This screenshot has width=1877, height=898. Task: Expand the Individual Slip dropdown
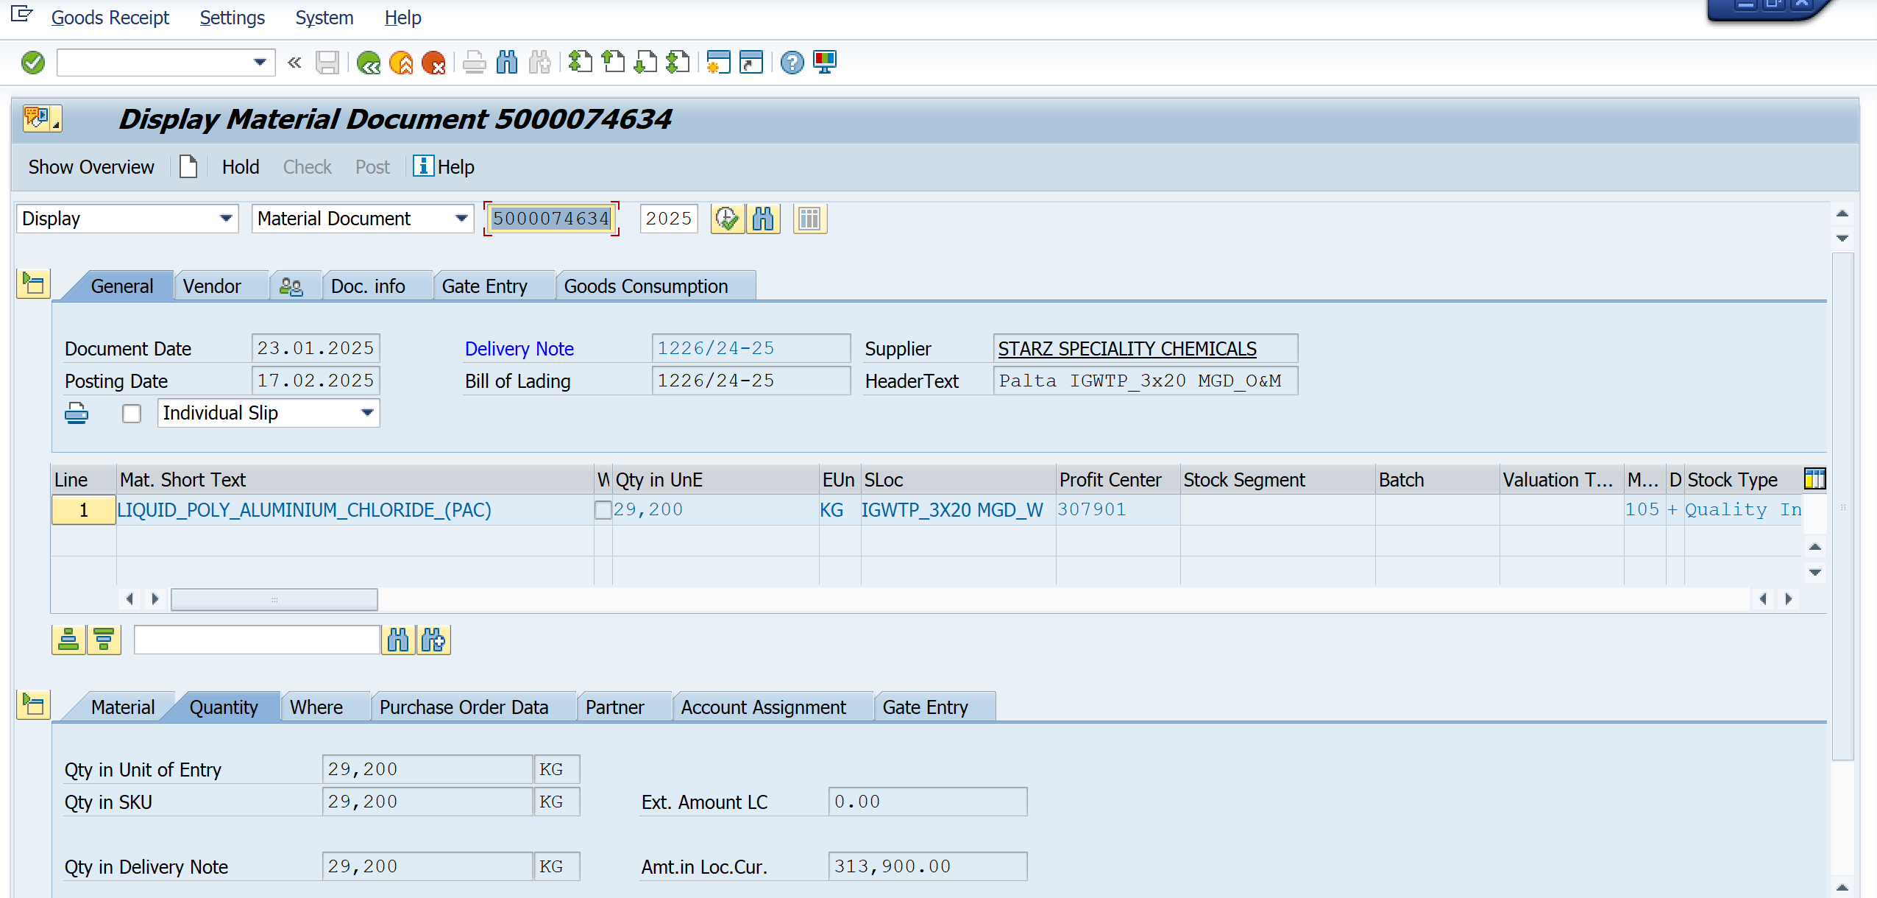pyautogui.click(x=367, y=413)
